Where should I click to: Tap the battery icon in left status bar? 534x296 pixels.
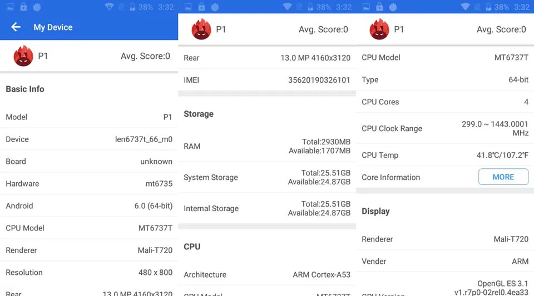coord(132,7)
